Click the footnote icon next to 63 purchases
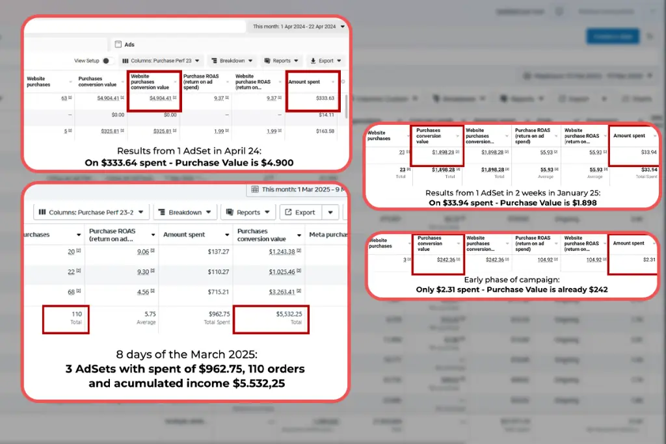This screenshot has height=444, width=666. coord(71,99)
